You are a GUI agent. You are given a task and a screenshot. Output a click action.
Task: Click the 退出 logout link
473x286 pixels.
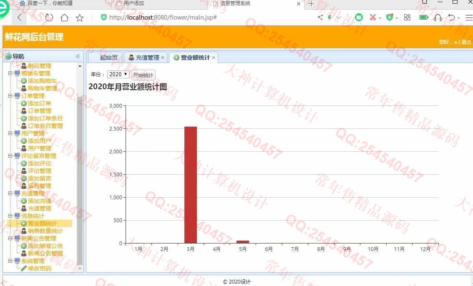pyautogui.click(x=466, y=42)
